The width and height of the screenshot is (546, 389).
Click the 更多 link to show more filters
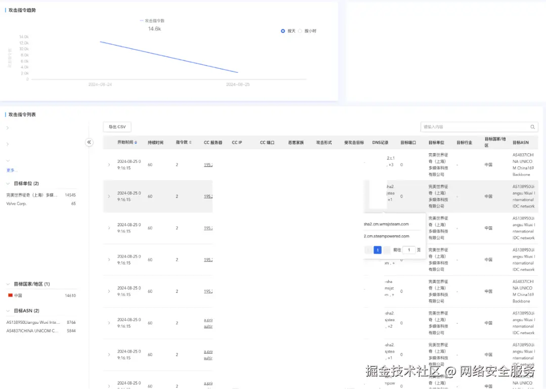pos(11,170)
